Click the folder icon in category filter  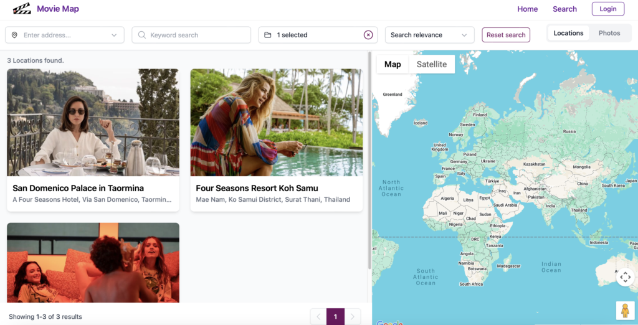(268, 35)
